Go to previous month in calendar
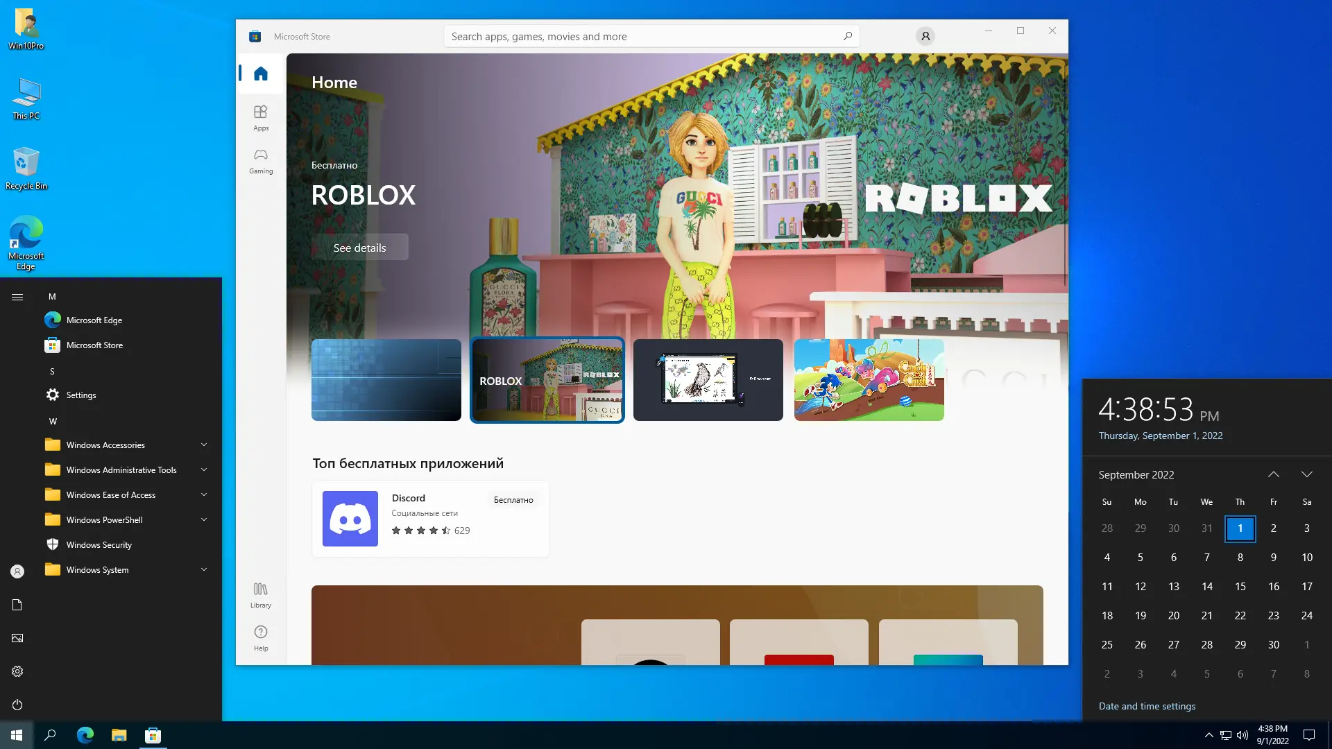 (1273, 474)
